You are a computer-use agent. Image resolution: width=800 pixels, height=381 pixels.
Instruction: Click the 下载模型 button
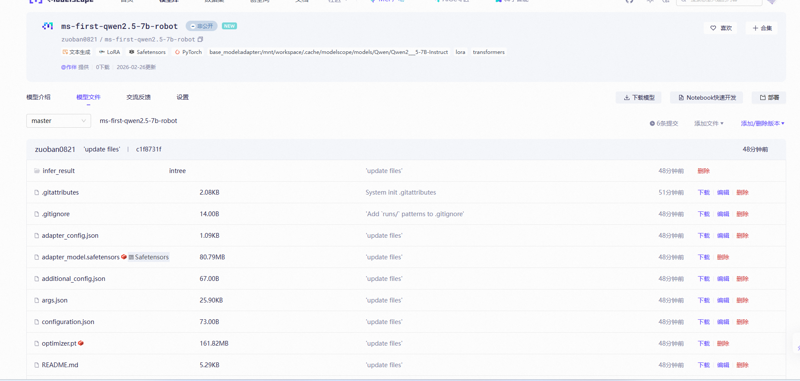pos(639,98)
